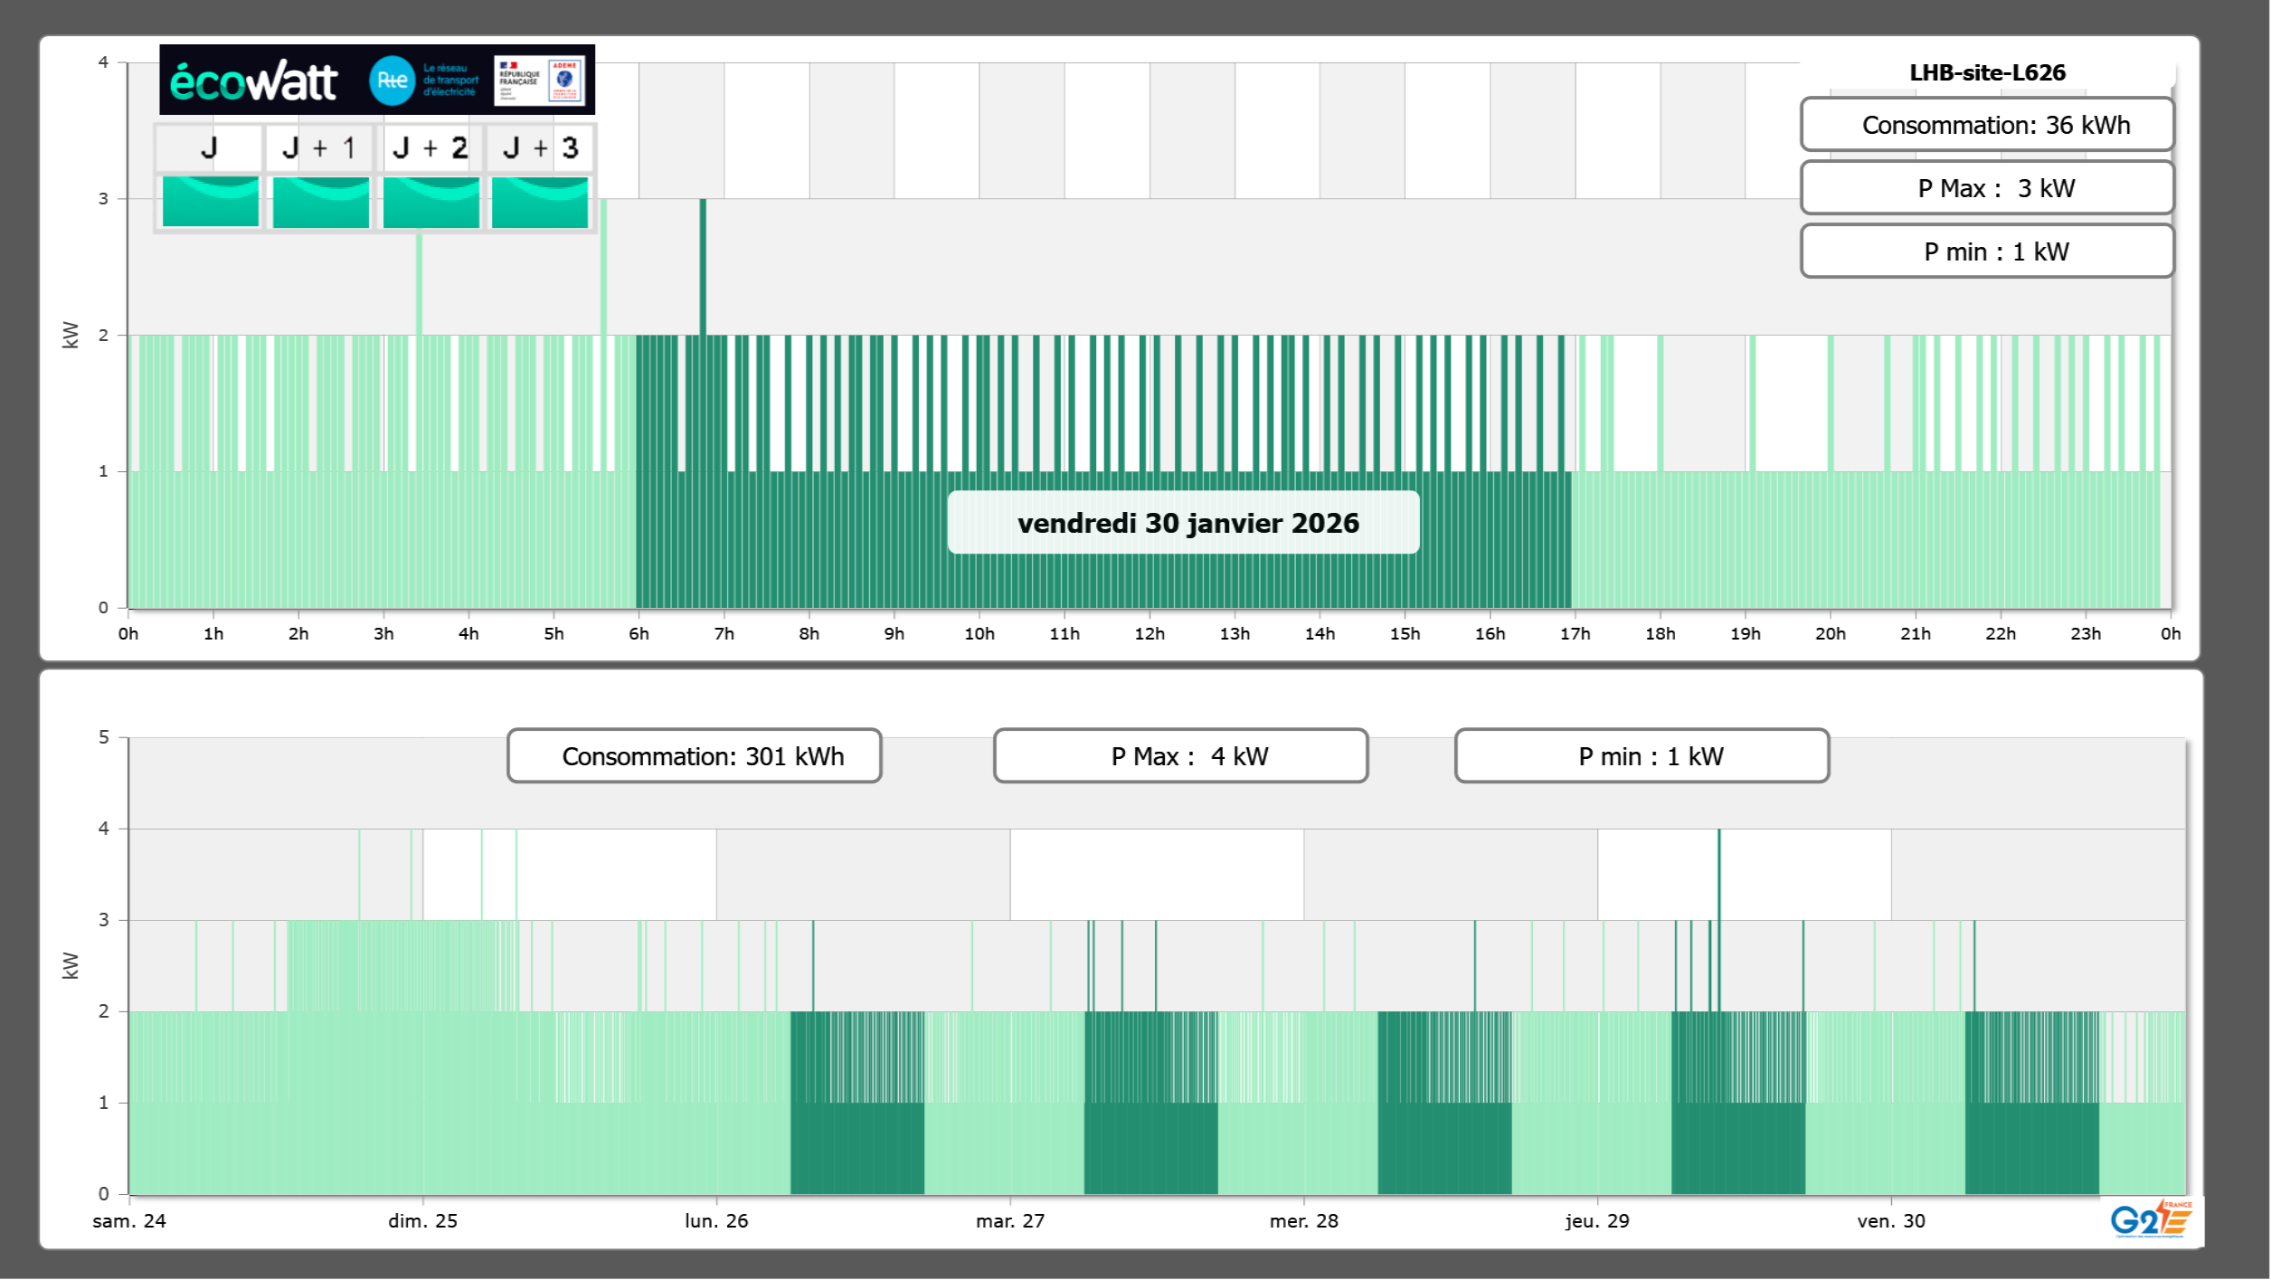2271x1280 pixels.
Task: Click the République Française ADEME logo
Action: click(x=539, y=81)
